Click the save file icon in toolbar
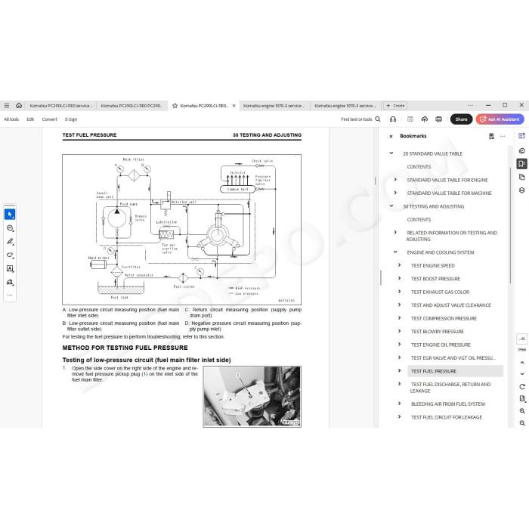The width and height of the screenshot is (529, 529). click(410, 119)
